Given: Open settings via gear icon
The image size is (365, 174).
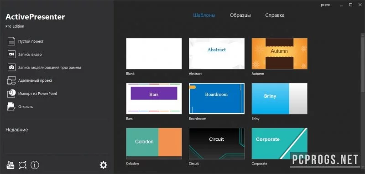Looking at the screenshot, I should coord(104,165).
